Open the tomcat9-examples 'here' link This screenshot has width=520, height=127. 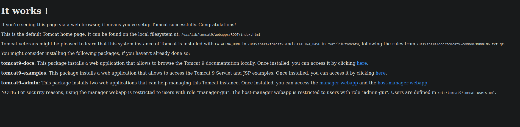pyautogui.click(x=380, y=73)
